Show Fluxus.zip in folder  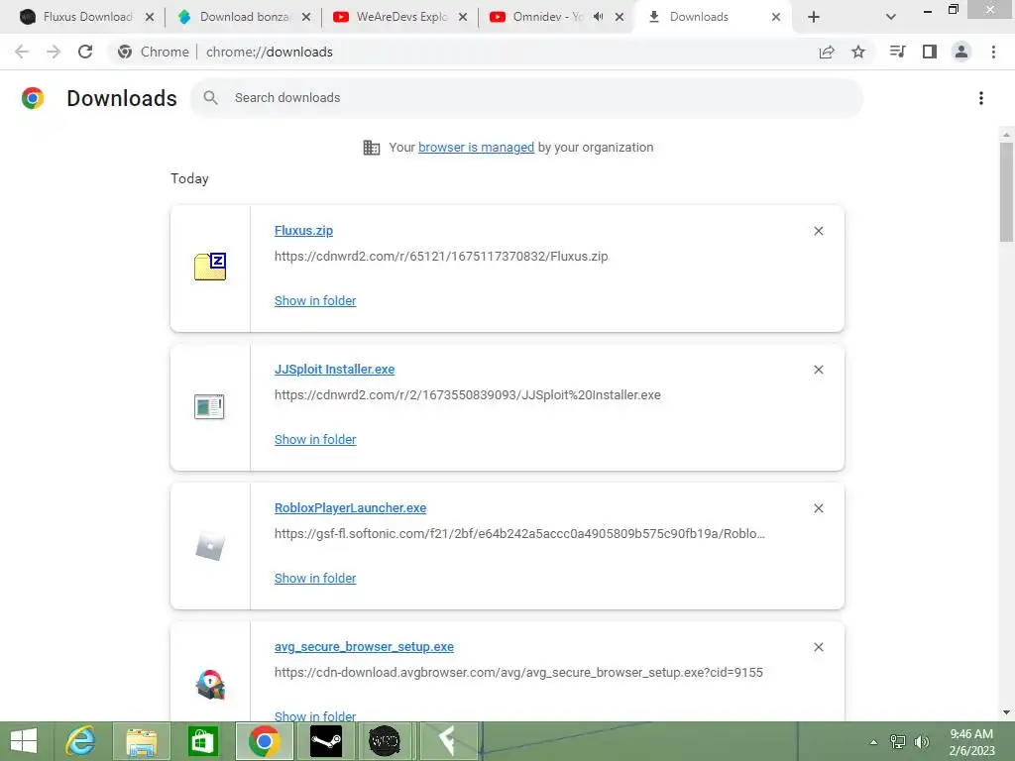tap(315, 301)
